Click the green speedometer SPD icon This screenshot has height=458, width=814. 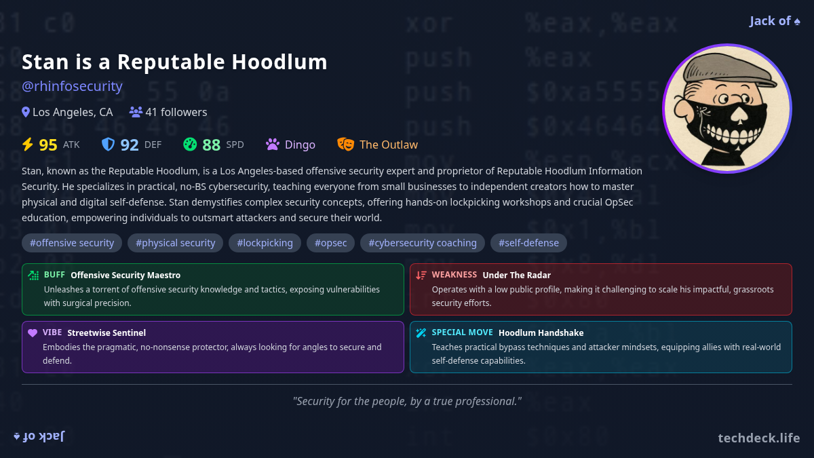pos(190,145)
